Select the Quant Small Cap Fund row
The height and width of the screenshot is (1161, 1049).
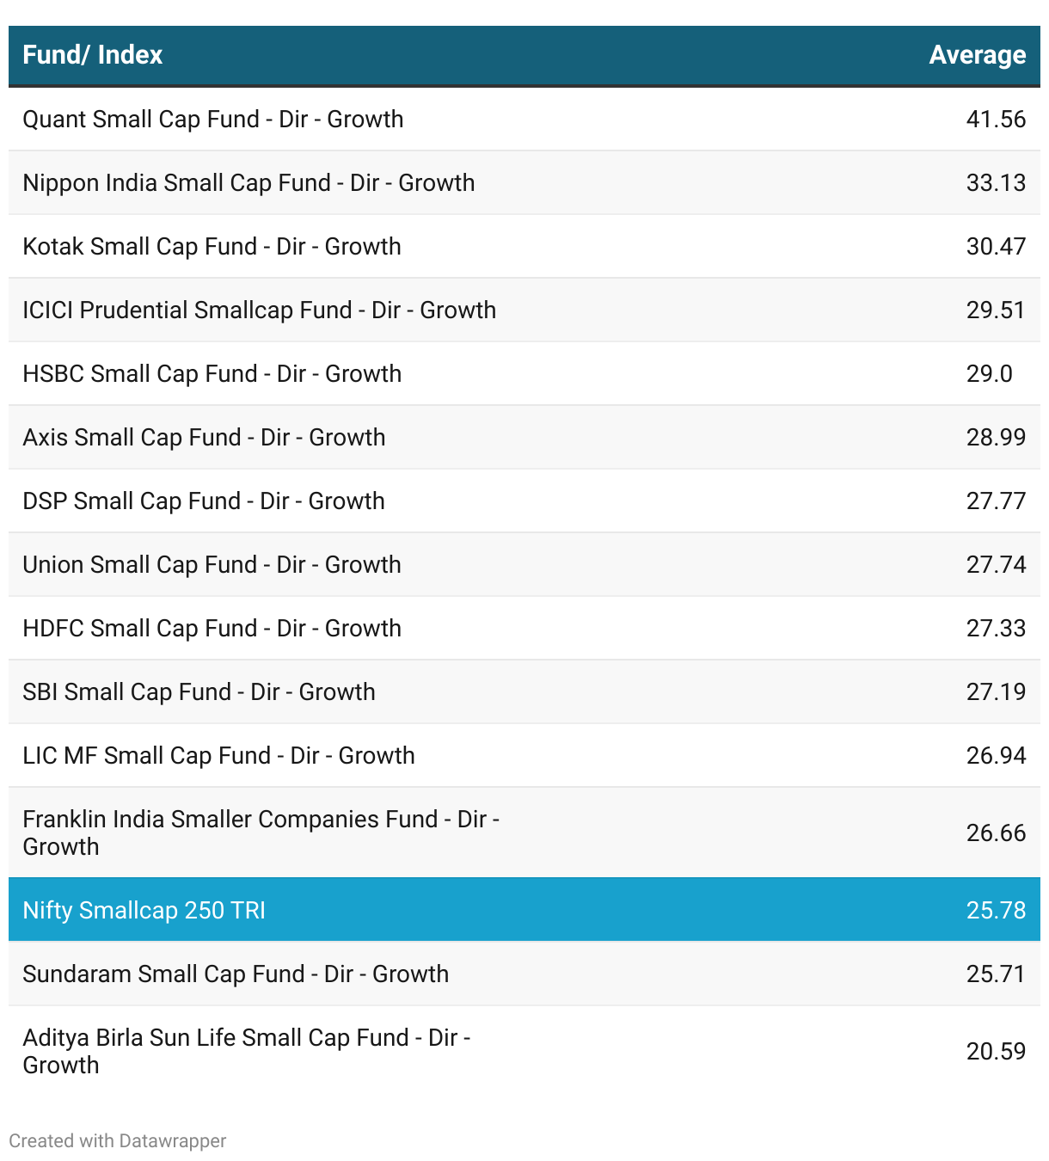524,120
